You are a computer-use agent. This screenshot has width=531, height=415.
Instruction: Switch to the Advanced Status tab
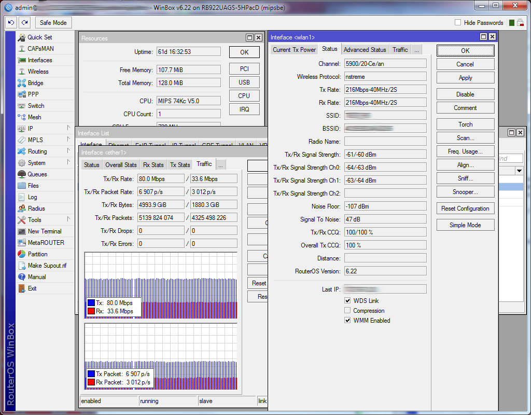coord(365,50)
